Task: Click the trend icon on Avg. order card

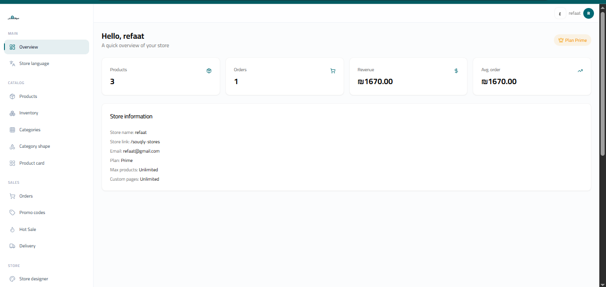Action: [x=580, y=71]
